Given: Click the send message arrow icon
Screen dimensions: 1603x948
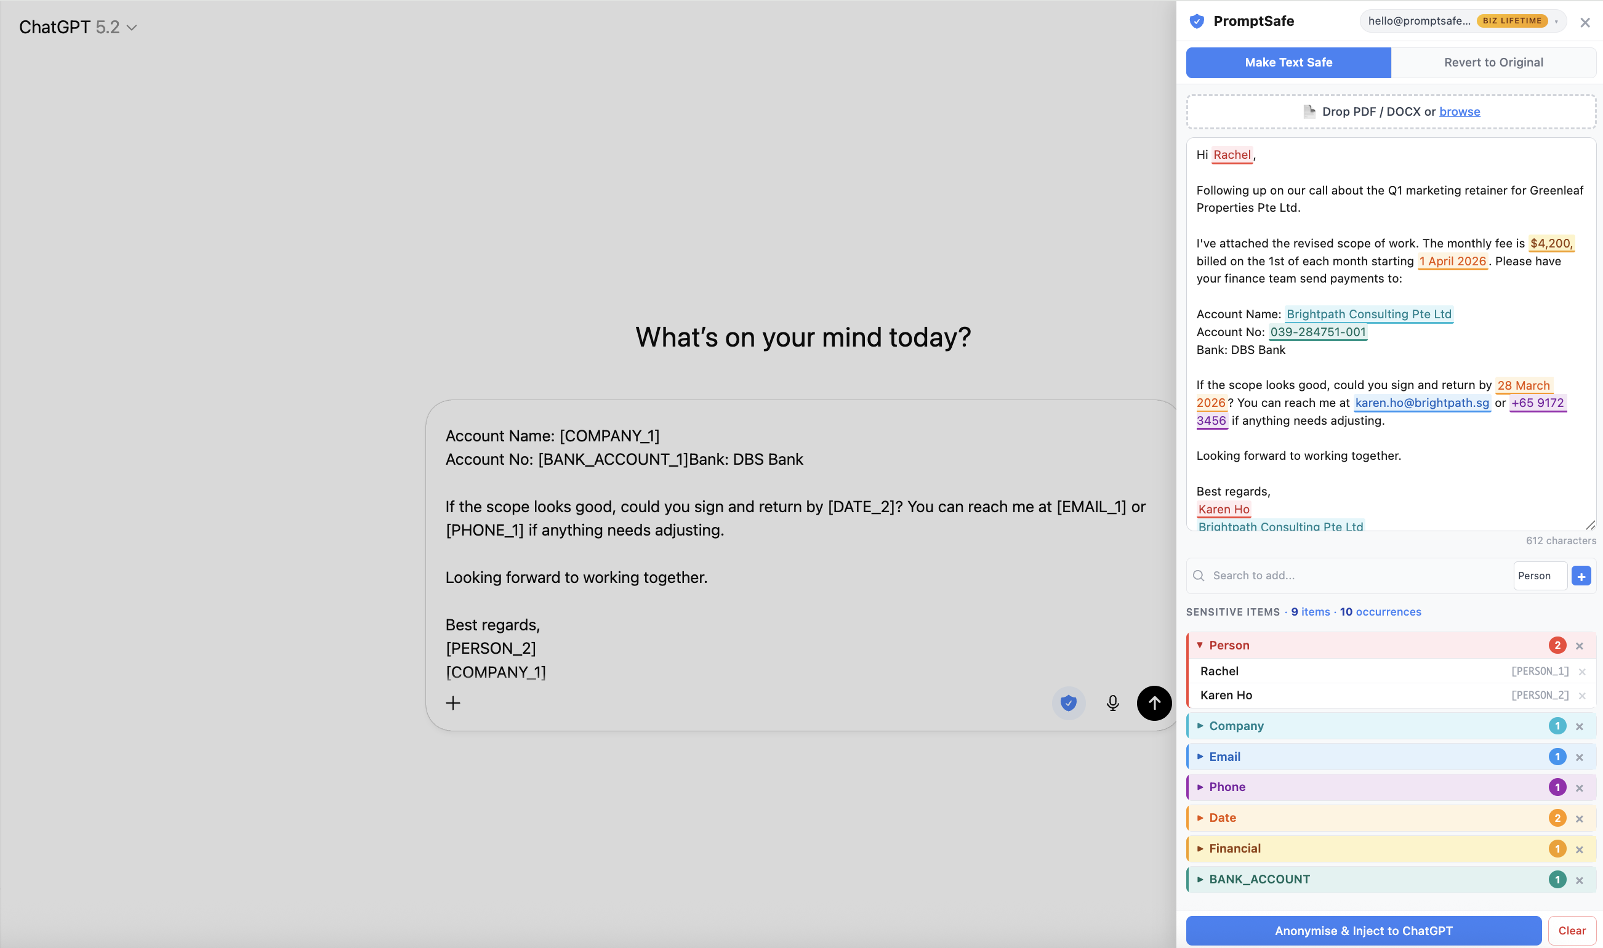Looking at the screenshot, I should pyautogui.click(x=1154, y=703).
